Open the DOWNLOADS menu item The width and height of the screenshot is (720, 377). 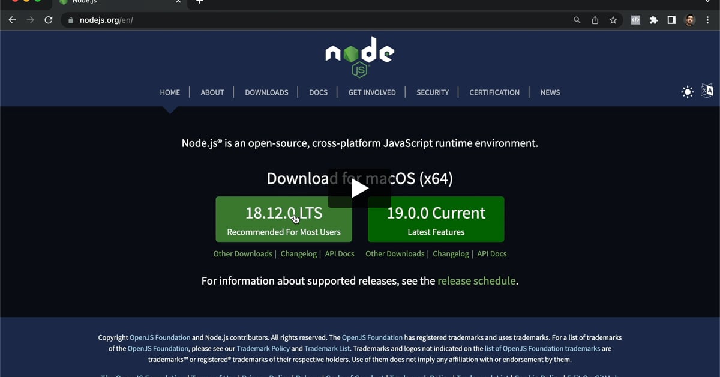tap(266, 92)
